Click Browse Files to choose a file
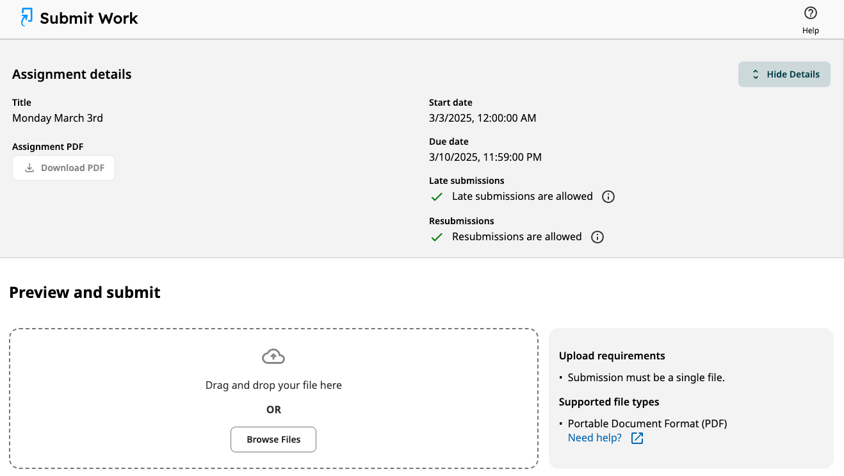 point(273,439)
